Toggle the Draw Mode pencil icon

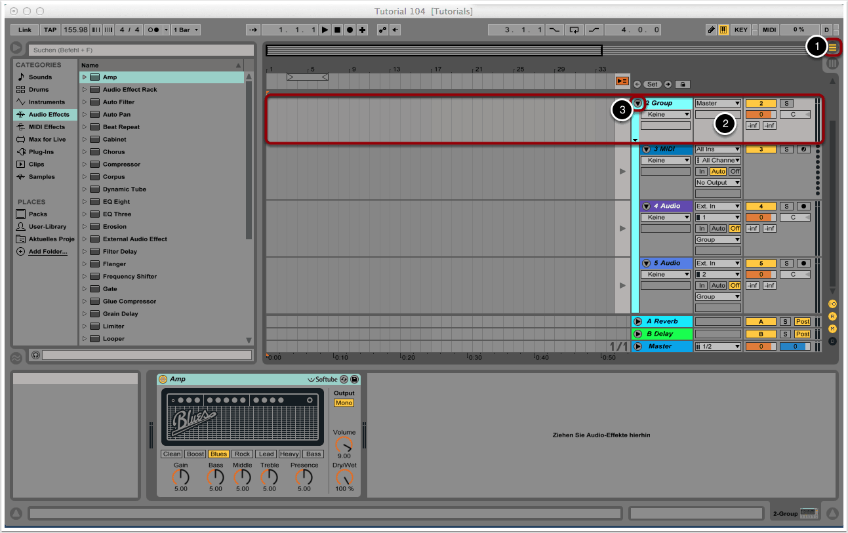pos(712,30)
